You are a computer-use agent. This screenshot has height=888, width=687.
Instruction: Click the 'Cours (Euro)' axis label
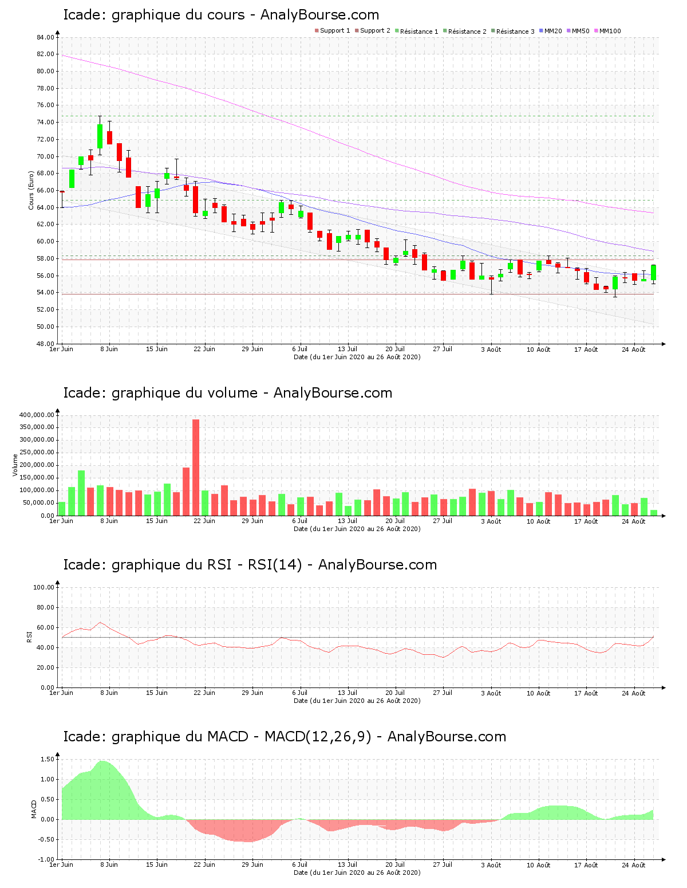tap(31, 190)
